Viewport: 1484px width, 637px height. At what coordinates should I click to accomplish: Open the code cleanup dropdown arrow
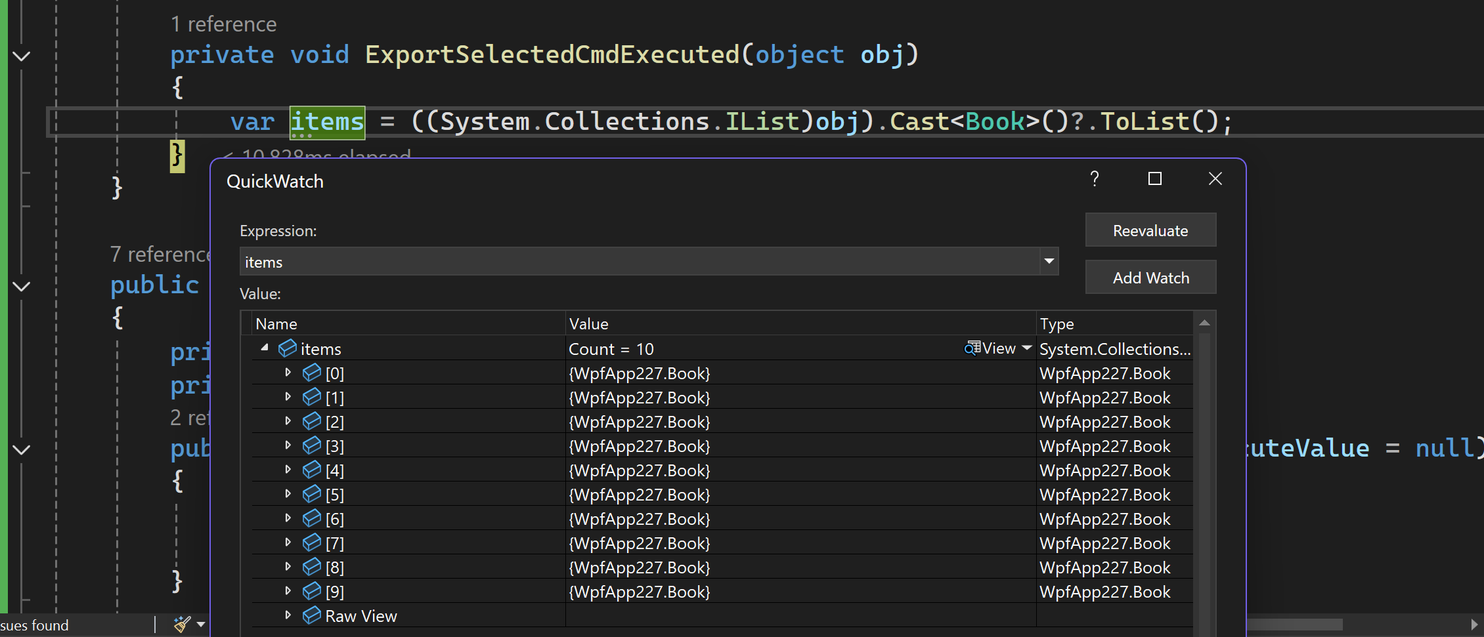pyautogui.click(x=201, y=625)
